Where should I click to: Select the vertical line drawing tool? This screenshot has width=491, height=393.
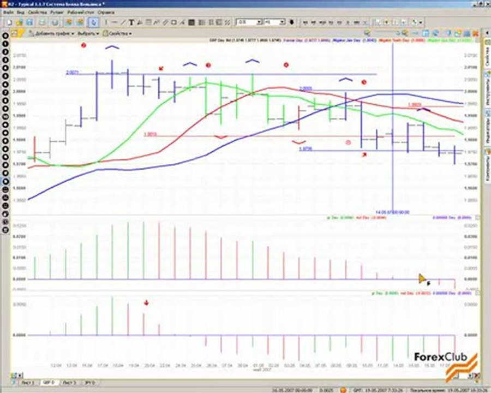pyautogui.click(x=106, y=22)
